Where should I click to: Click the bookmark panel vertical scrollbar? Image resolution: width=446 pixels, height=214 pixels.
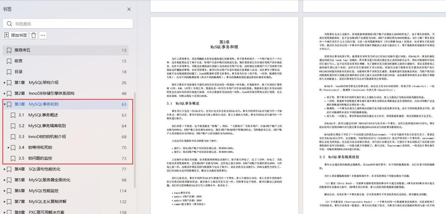pyautogui.click(x=135, y=140)
